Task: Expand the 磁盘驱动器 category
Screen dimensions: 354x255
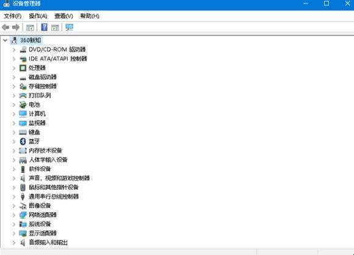Action: point(14,77)
